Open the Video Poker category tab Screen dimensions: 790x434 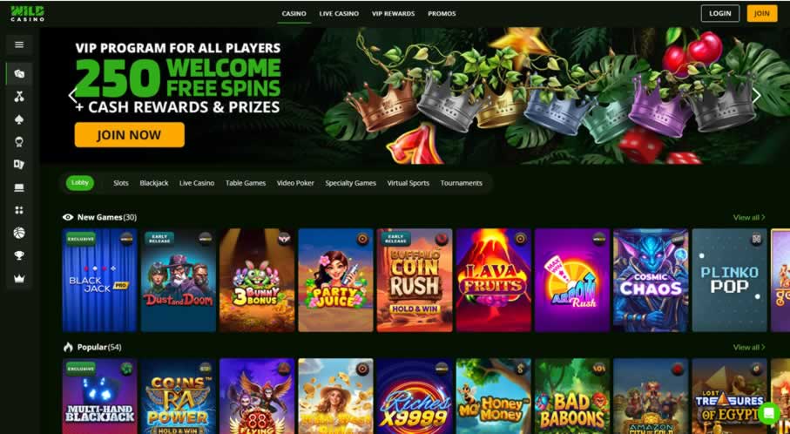(x=295, y=183)
